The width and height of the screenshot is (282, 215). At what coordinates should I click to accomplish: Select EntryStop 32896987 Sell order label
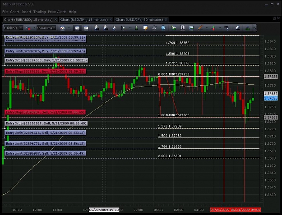pos(45,112)
